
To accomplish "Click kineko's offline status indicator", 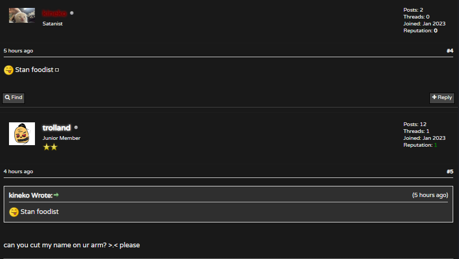I will pyautogui.click(x=72, y=13).
